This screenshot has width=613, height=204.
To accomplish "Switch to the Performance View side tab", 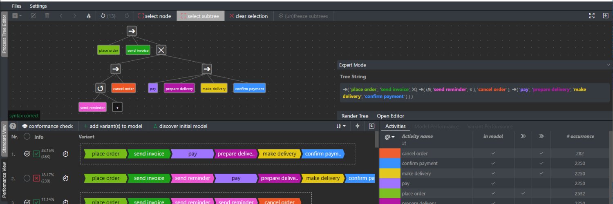I will point(4,181).
